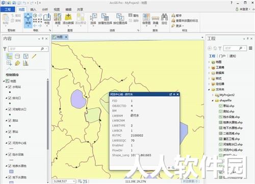Collapse the 地图 map node in Contents

(4, 81)
